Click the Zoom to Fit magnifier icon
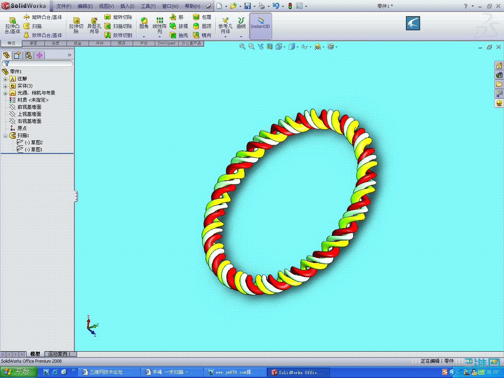This screenshot has height=378, width=504. pyautogui.click(x=242, y=46)
